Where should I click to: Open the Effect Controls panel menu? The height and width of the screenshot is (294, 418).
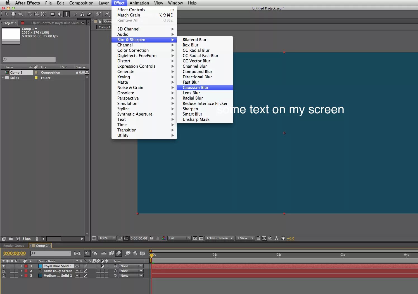(82, 23)
